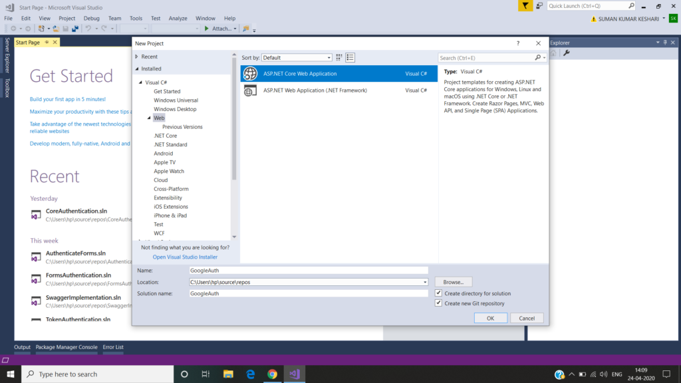Switch to the Output tab
This screenshot has width=681, height=383.
click(22, 347)
